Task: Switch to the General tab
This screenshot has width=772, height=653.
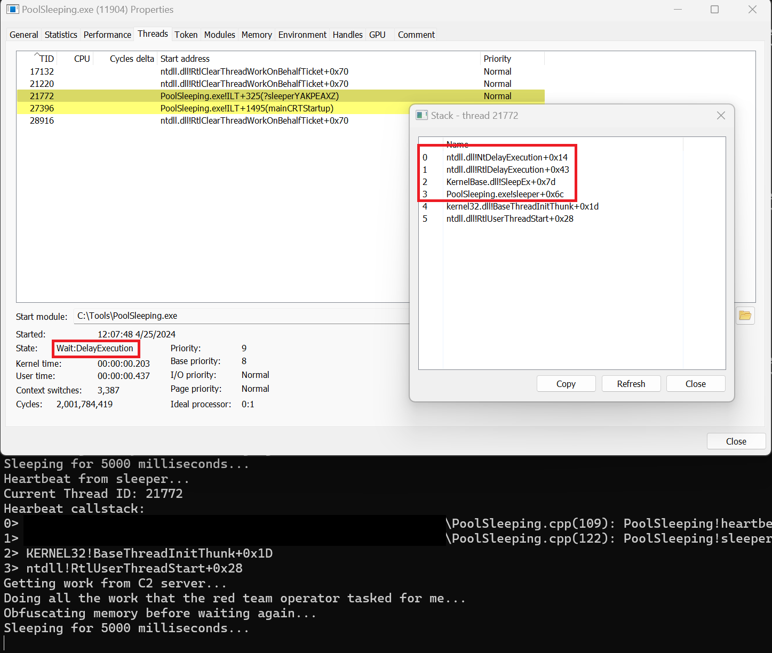Action: [x=24, y=35]
